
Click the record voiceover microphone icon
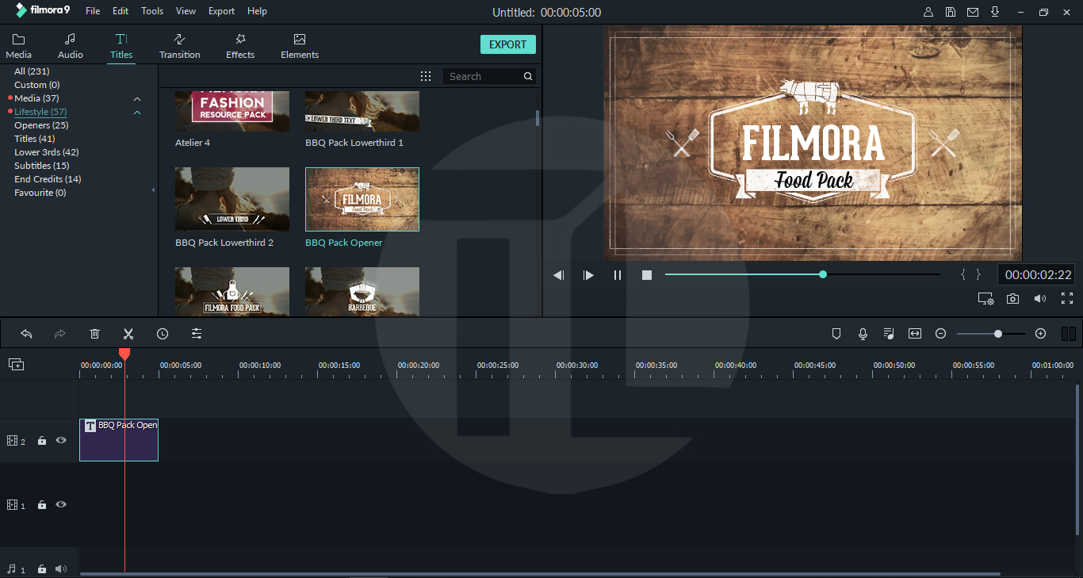click(x=863, y=334)
